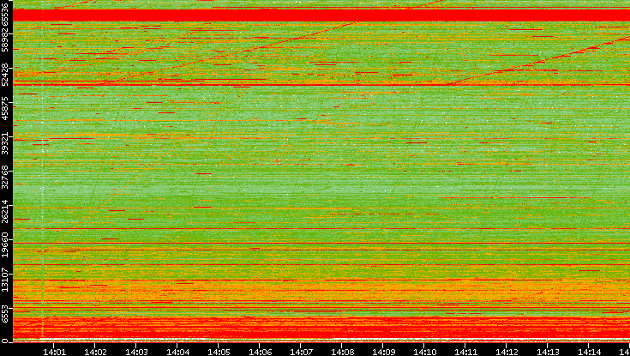630x356 pixels.
Task: Click the 19660 vertical axis label
Action: 4,246
